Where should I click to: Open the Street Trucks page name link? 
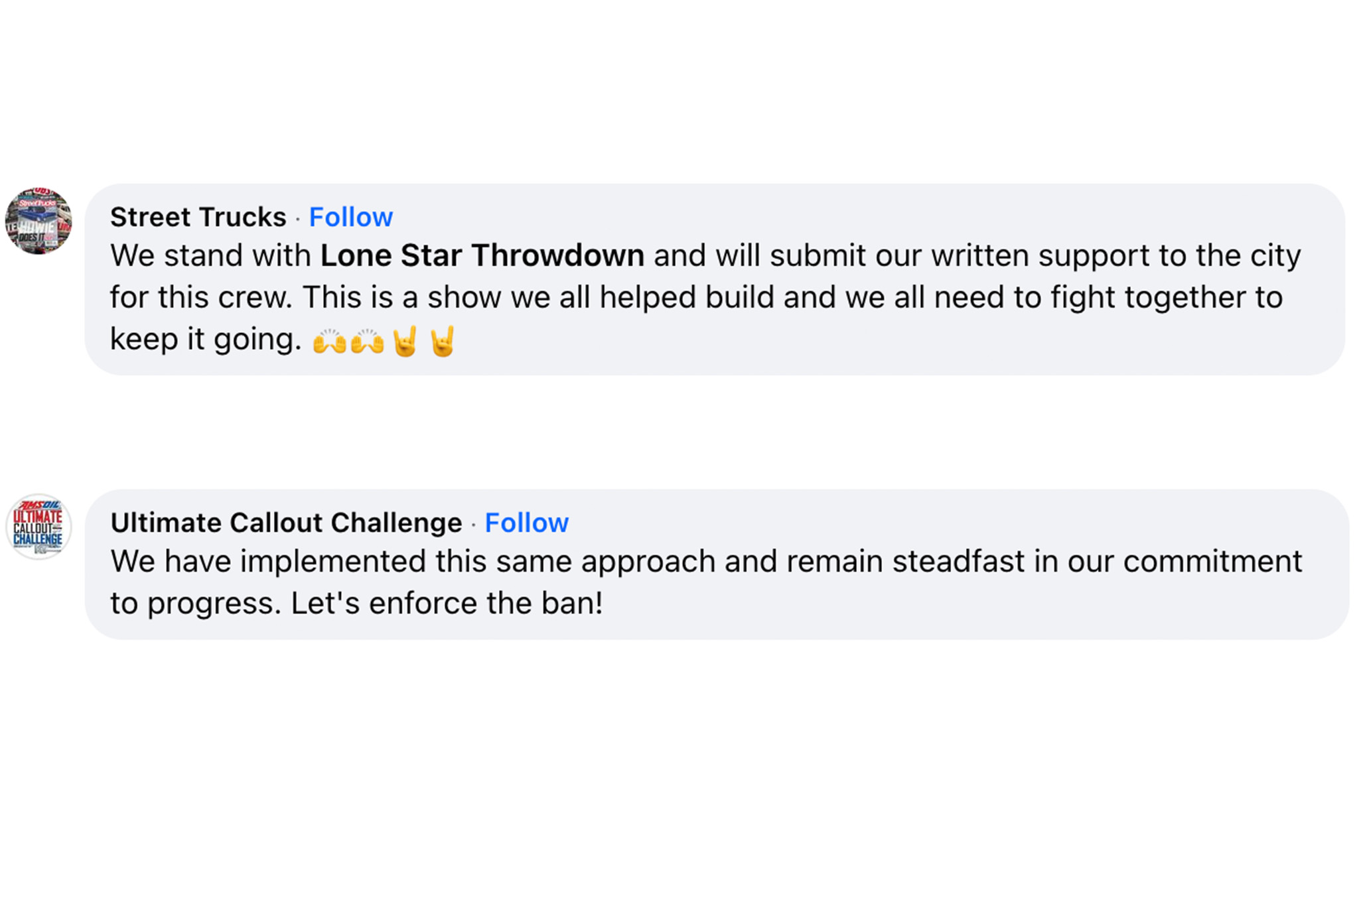click(198, 218)
